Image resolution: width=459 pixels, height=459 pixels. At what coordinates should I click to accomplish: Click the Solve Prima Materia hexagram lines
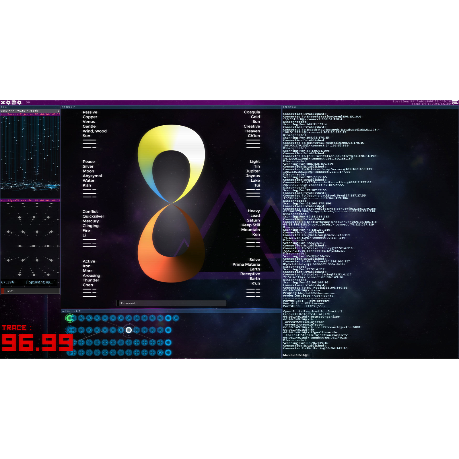[253, 293]
